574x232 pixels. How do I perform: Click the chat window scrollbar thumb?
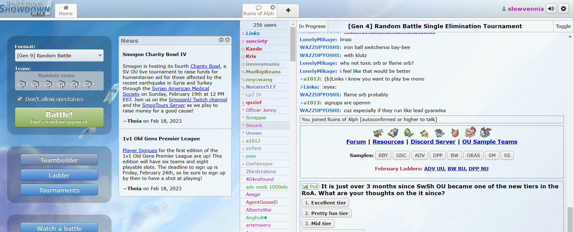tap(570, 220)
